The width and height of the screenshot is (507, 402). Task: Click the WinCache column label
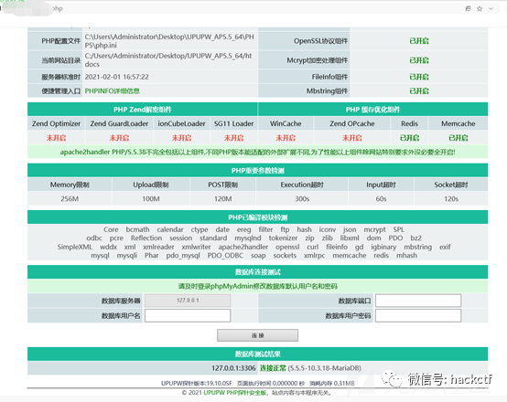tap(286, 123)
